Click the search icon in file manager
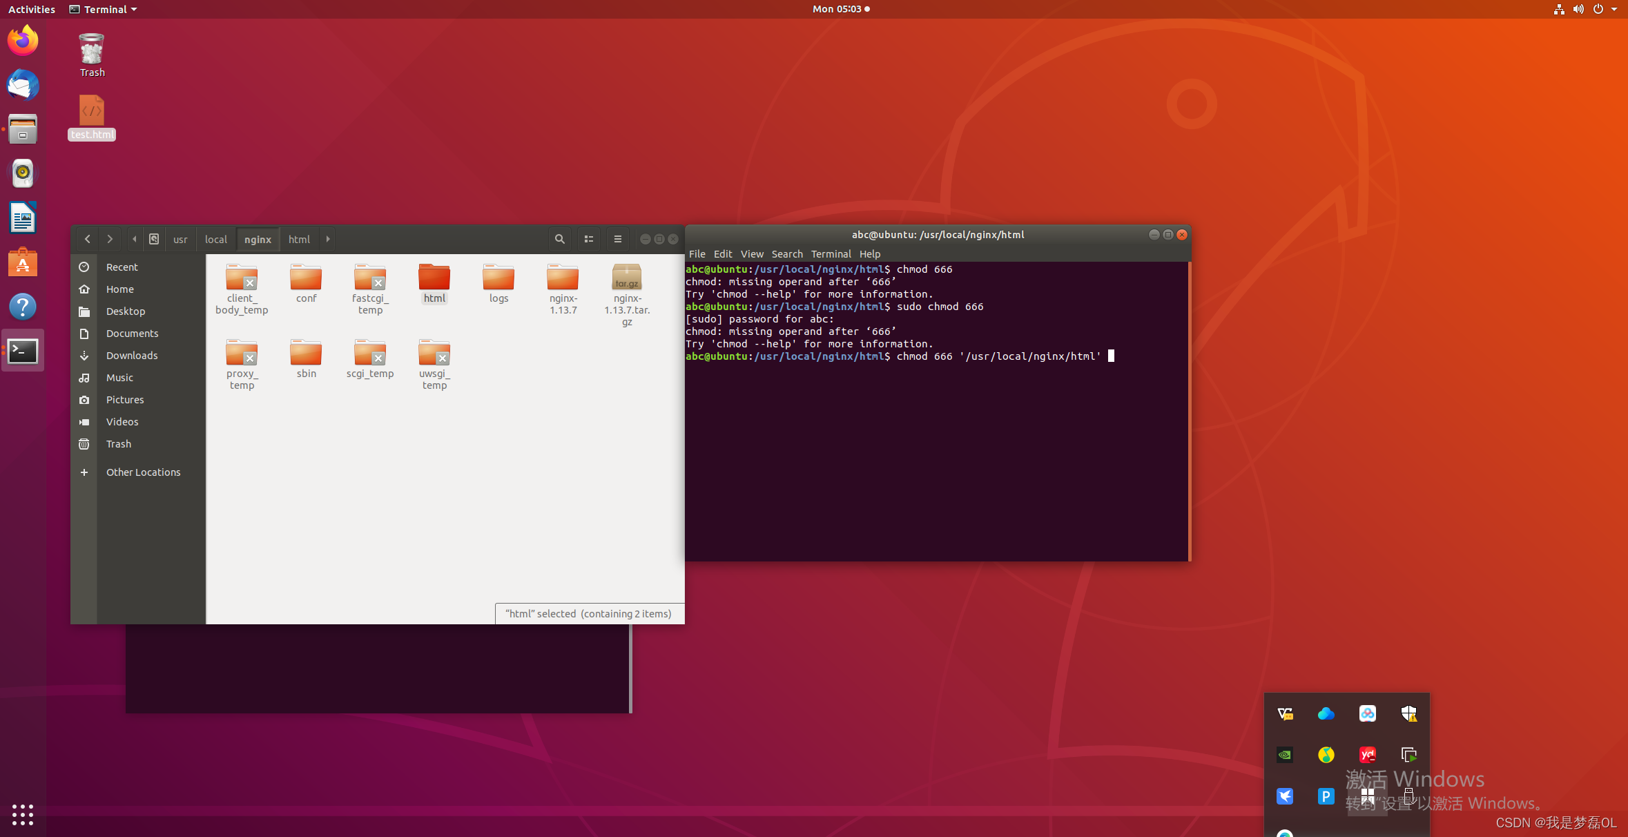The height and width of the screenshot is (837, 1628). click(559, 239)
